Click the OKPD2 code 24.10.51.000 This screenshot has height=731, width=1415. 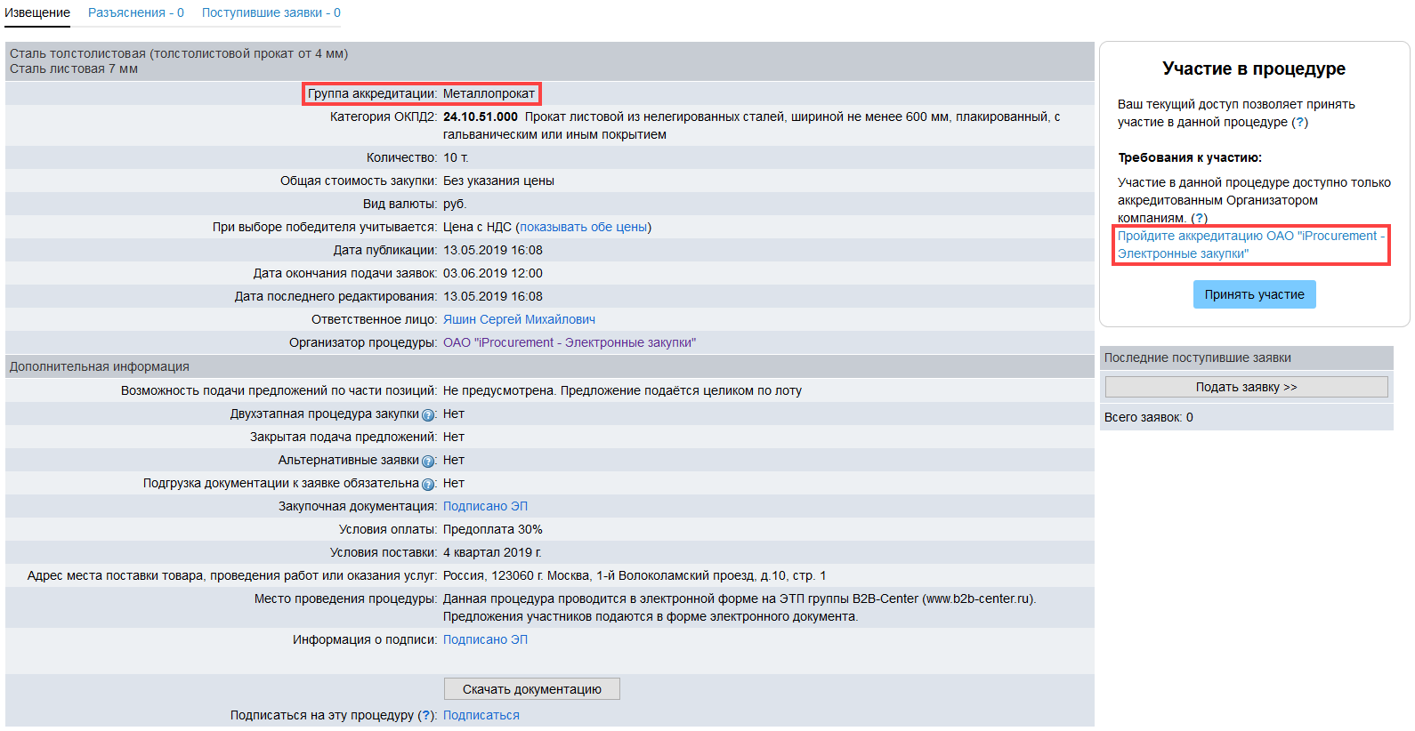point(480,117)
